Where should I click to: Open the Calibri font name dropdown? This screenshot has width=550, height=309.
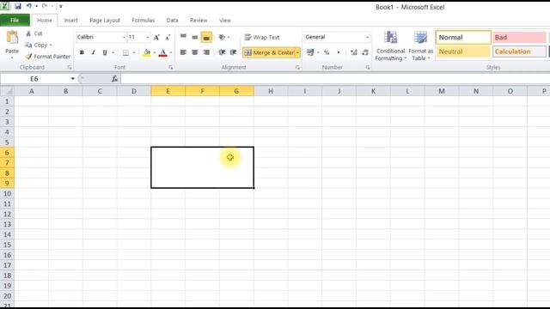[124, 37]
